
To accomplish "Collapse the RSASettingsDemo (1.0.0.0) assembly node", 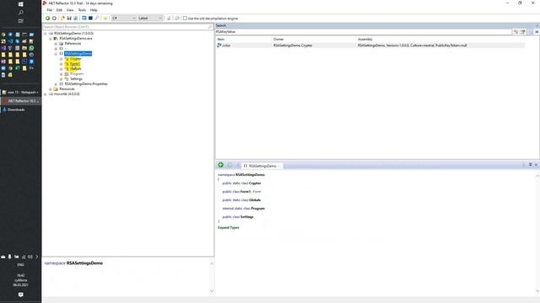I will (45, 34).
